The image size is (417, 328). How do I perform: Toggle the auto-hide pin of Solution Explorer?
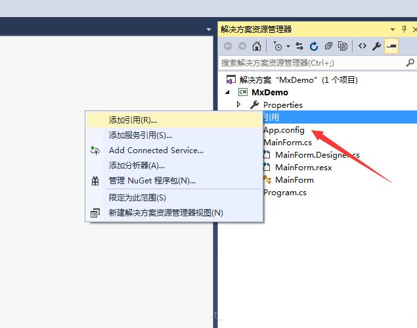pyautogui.click(x=403, y=29)
